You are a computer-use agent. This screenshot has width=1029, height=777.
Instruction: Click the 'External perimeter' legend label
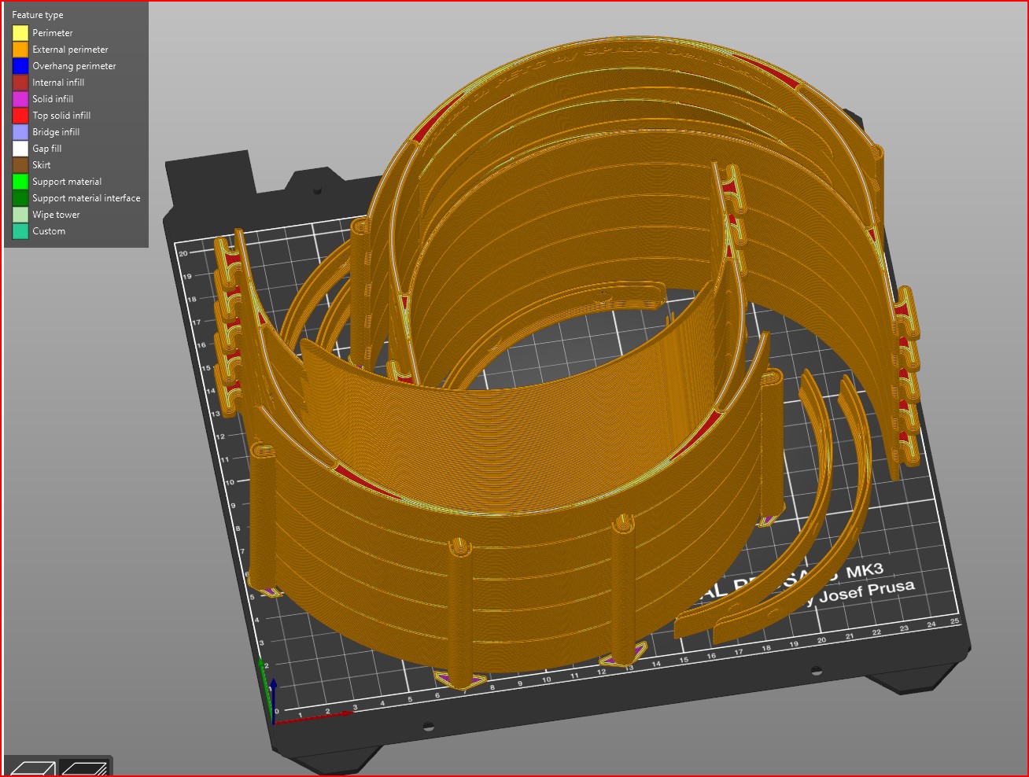tap(71, 50)
